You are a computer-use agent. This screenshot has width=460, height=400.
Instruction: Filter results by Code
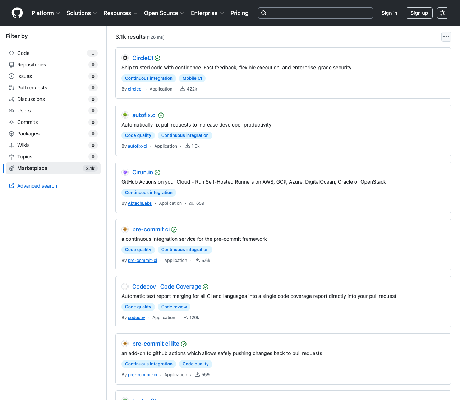[x=53, y=53]
